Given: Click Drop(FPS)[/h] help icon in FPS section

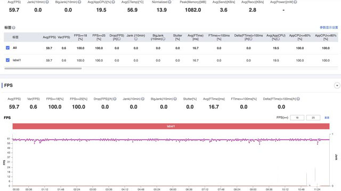Looking at the screenshot, I should pos(115,99).
